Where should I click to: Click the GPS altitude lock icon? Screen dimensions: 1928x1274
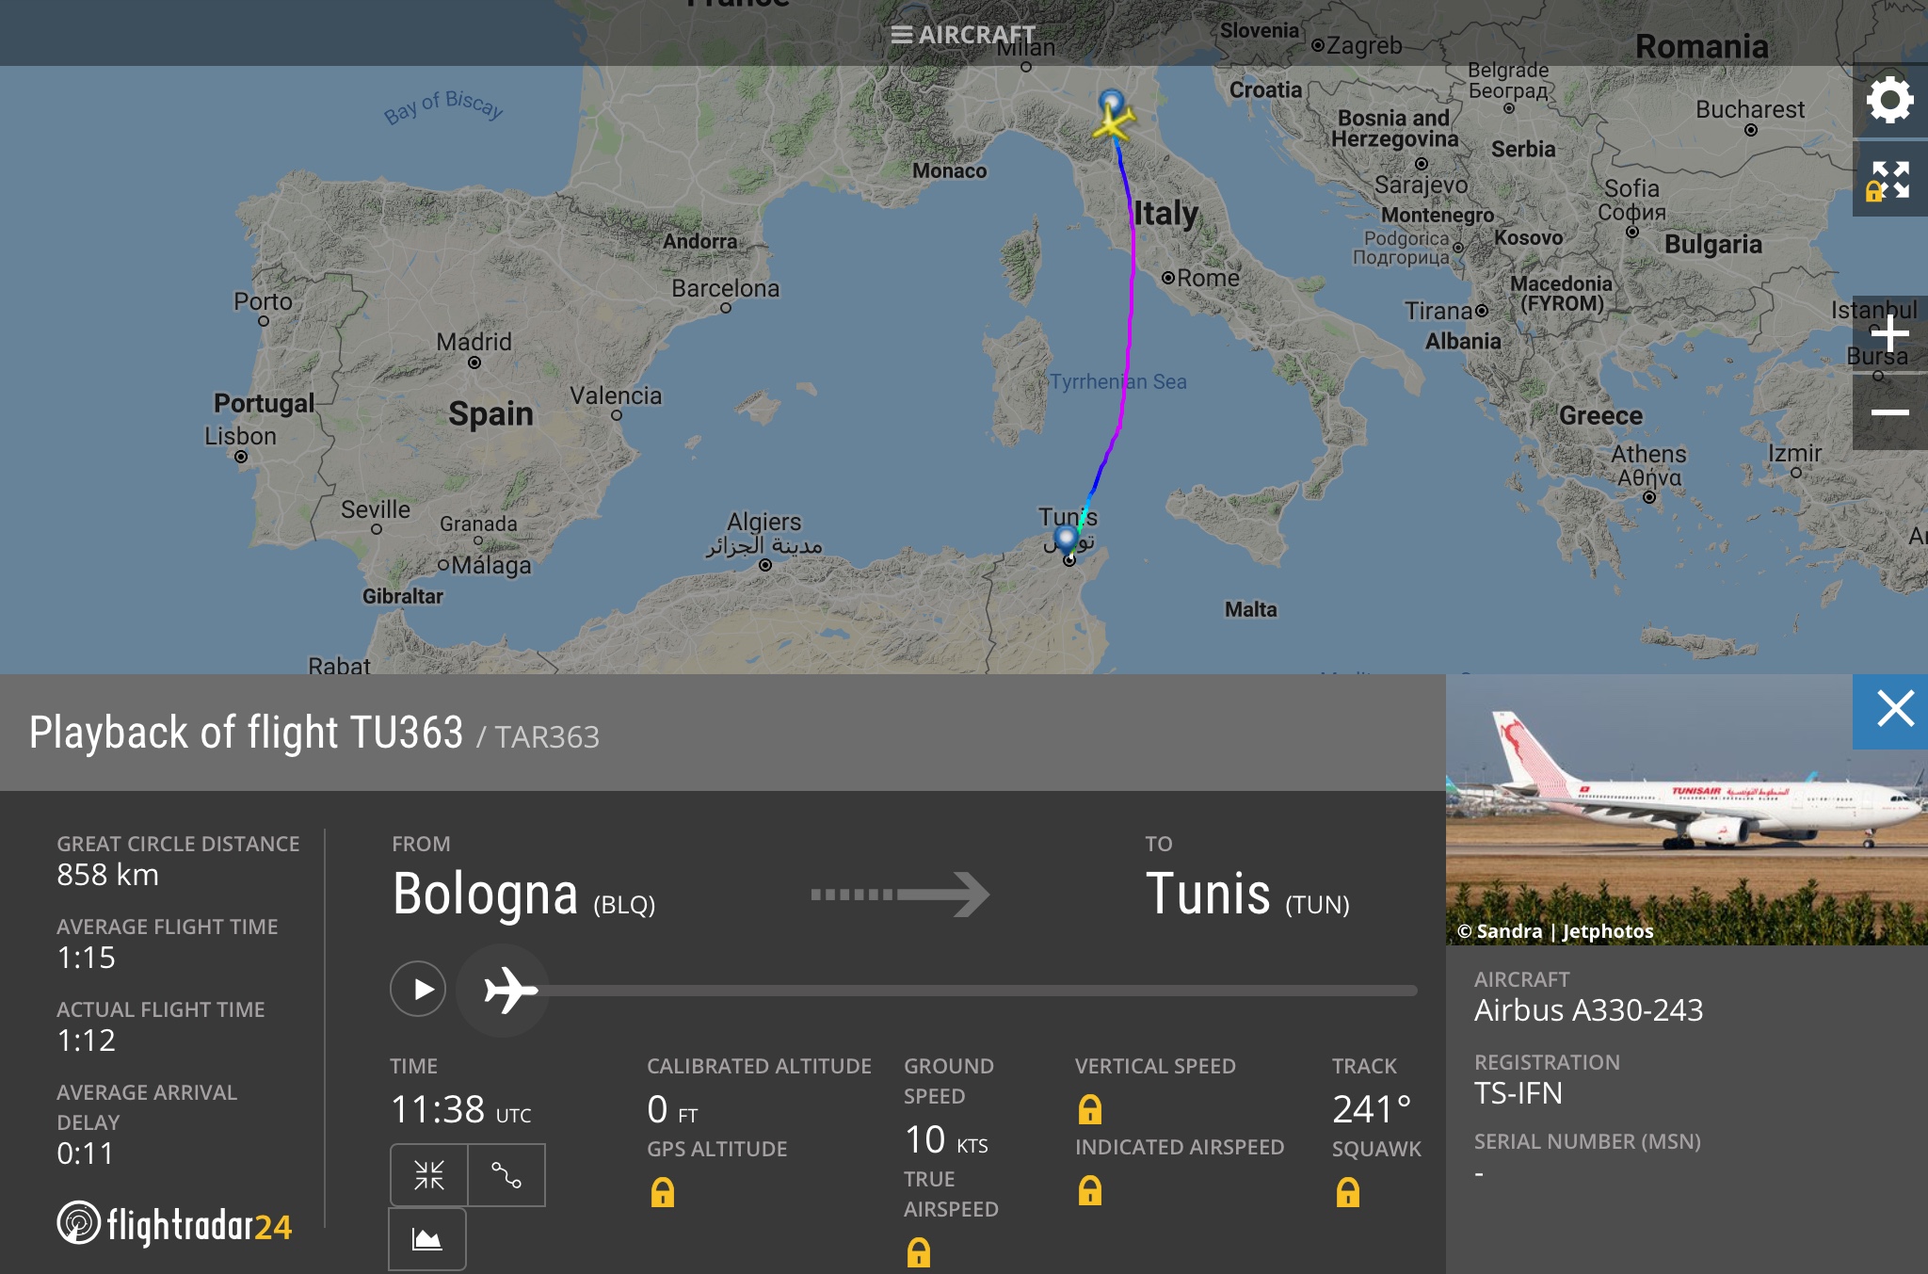(663, 1193)
